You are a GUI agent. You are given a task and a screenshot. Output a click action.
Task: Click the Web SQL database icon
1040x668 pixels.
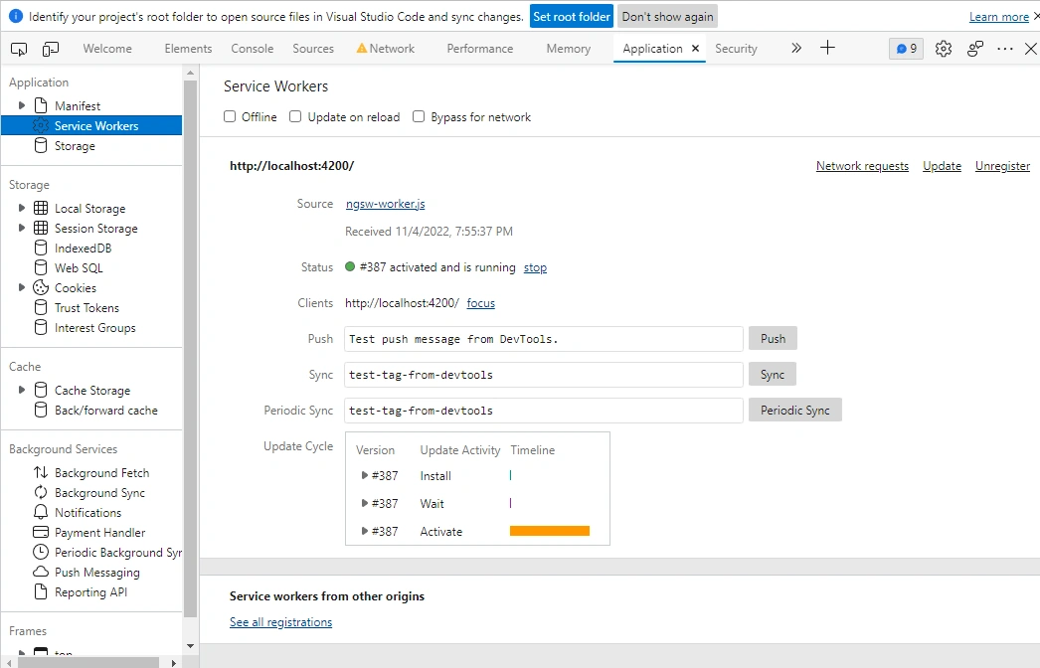pyautogui.click(x=41, y=268)
